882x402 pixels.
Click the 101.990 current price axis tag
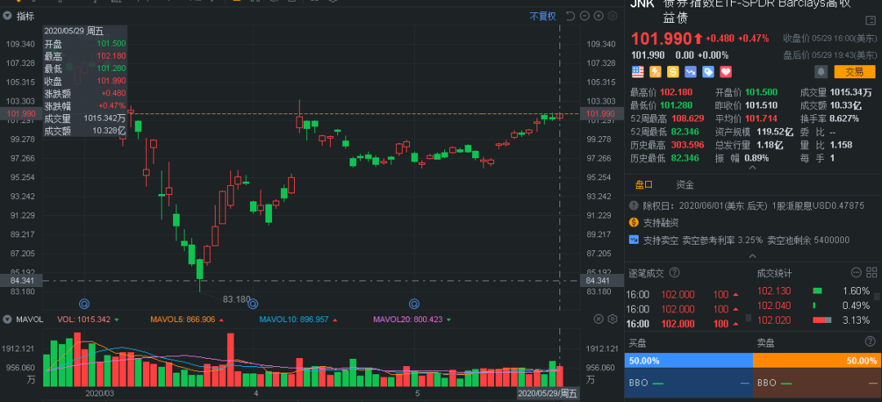point(600,114)
